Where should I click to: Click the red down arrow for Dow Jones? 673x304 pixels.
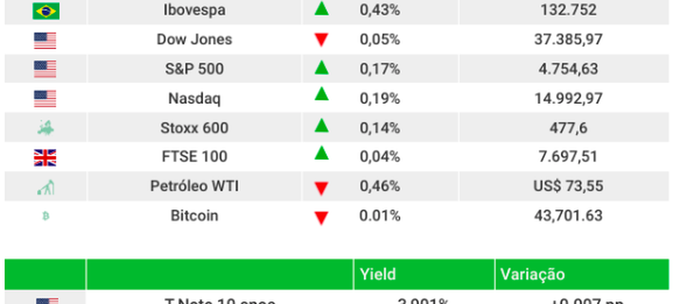pos(320,41)
